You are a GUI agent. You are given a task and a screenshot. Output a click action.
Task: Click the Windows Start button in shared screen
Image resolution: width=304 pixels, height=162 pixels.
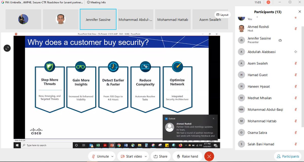click(17, 145)
